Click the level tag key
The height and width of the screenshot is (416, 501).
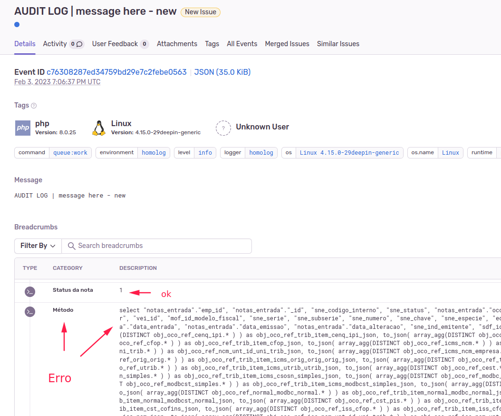point(184,153)
